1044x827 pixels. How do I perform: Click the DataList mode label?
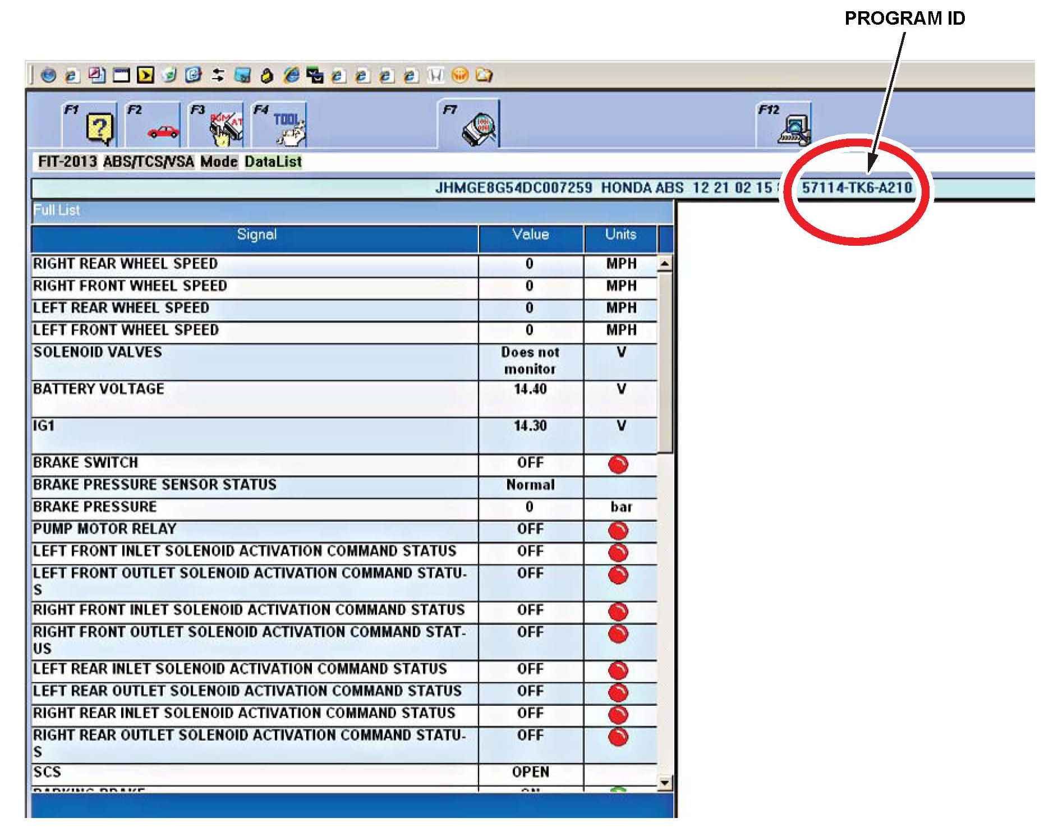click(x=273, y=162)
